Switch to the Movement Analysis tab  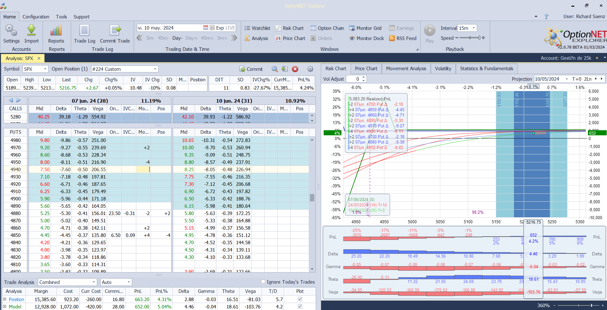pyautogui.click(x=406, y=69)
